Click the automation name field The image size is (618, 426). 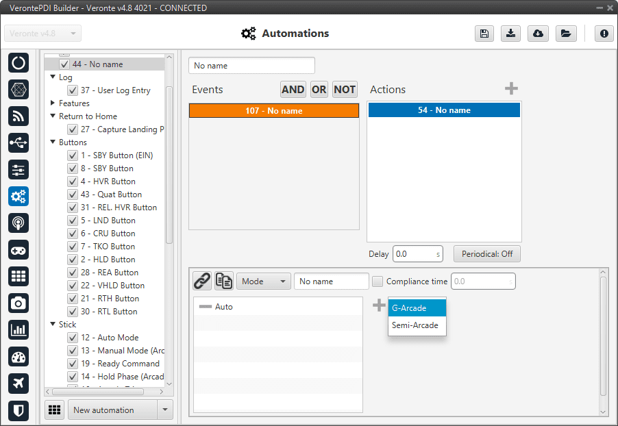tap(251, 66)
